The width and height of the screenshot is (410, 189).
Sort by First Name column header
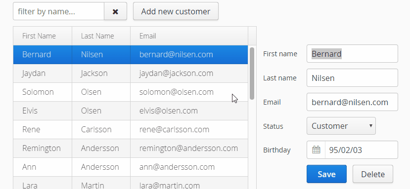coord(43,36)
